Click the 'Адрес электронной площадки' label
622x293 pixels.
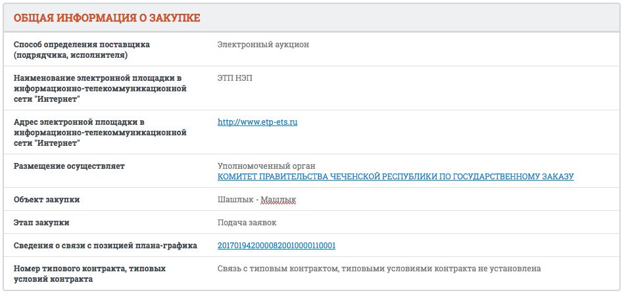79,122
